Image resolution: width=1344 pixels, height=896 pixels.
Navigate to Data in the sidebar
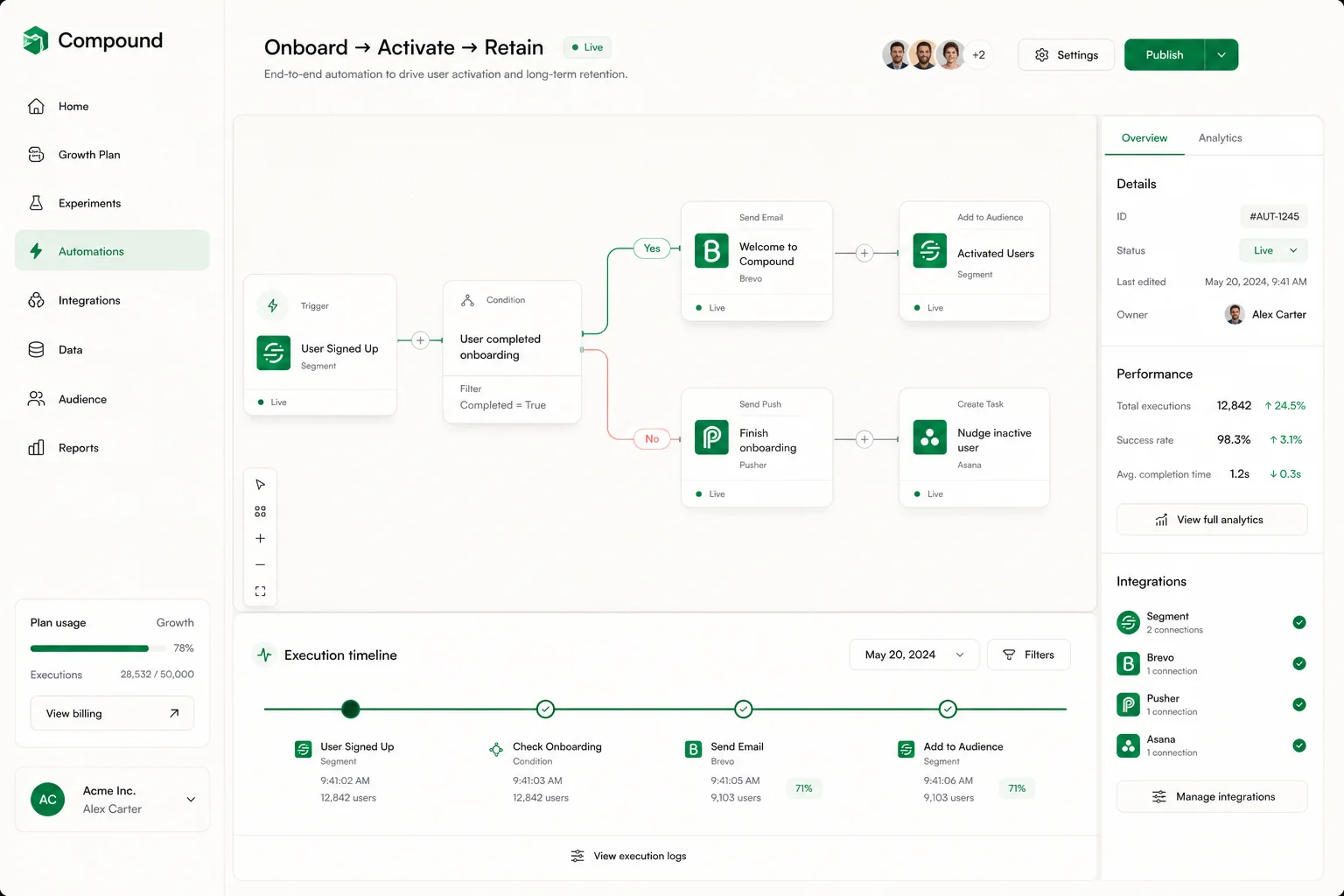[112, 350]
